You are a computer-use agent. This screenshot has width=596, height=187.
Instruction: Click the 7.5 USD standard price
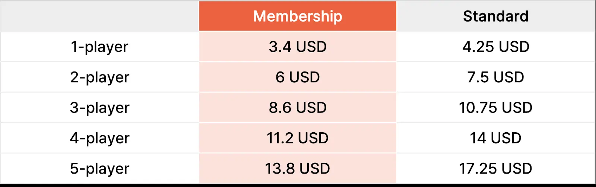click(496, 77)
